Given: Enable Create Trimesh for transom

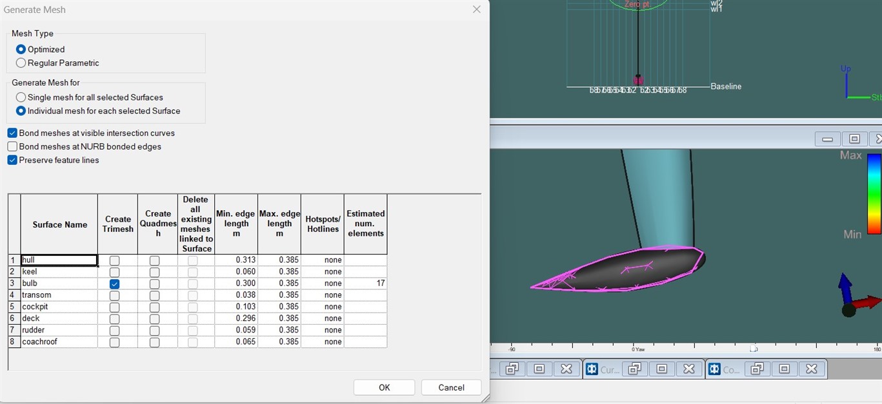Looking at the screenshot, I should pos(114,295).
